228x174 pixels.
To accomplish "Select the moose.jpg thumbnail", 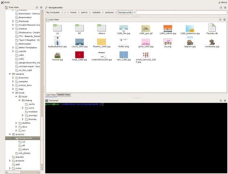I will click(x=57, y=55).
